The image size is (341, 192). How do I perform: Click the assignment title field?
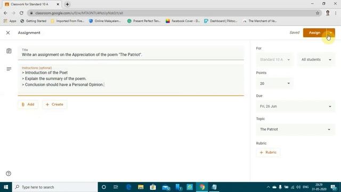pos(131,53)
